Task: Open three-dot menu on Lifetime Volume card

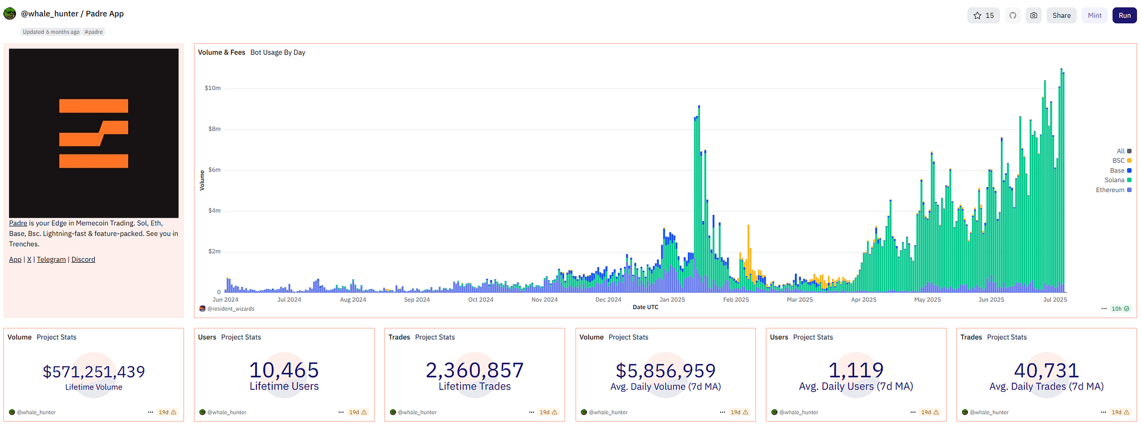Action: click(151, 412)
